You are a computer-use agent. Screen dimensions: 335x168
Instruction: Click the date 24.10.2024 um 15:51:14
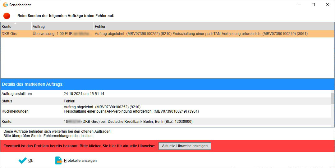coord(84,94)
